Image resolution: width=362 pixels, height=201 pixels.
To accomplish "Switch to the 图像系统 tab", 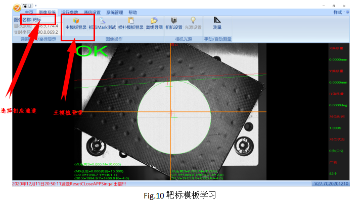I will (x=47, y=13).
